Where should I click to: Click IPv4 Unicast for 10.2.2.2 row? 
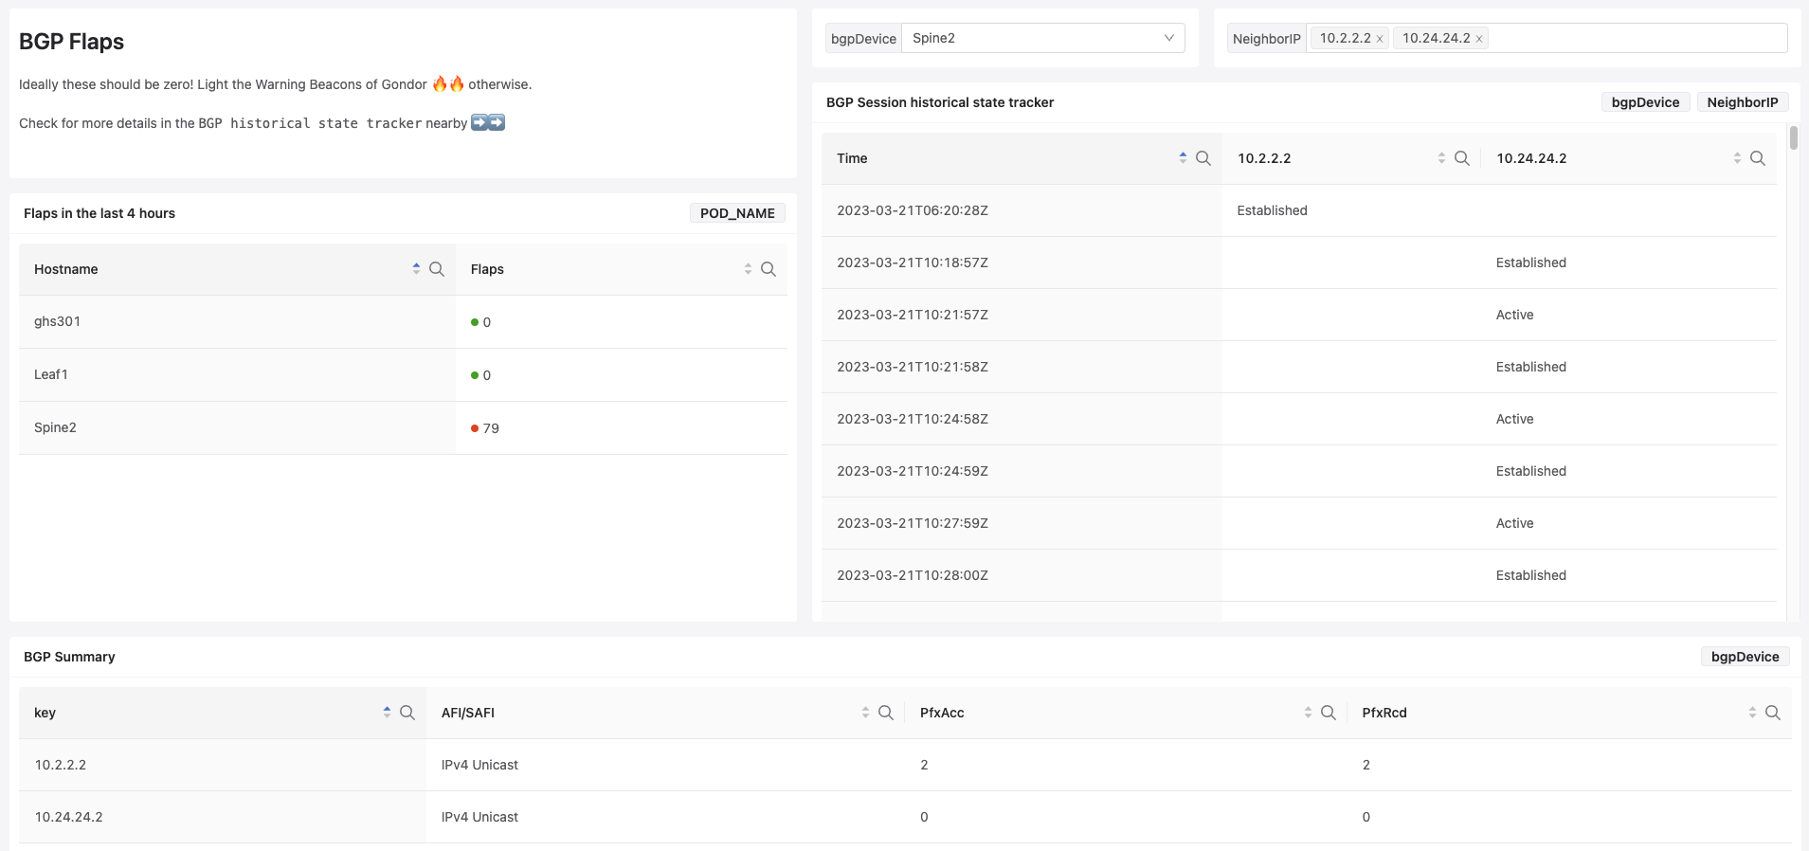479,765
